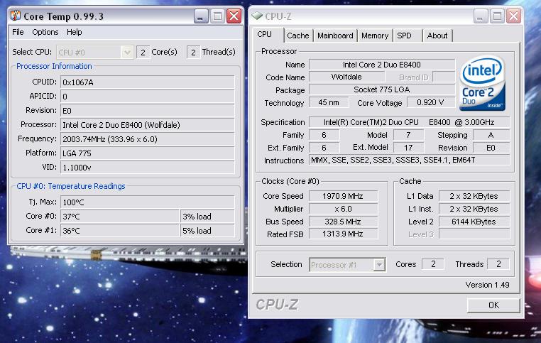Expand the Select CPU dropdown in Core Temp
The width and height of the screenshot is (541, 343).
click(x=127, y=53)
